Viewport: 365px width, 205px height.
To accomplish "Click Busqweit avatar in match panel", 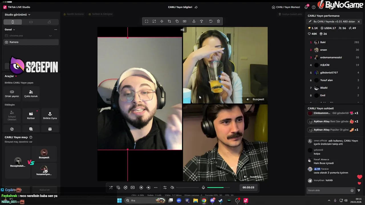I will [x=44, y=152].
